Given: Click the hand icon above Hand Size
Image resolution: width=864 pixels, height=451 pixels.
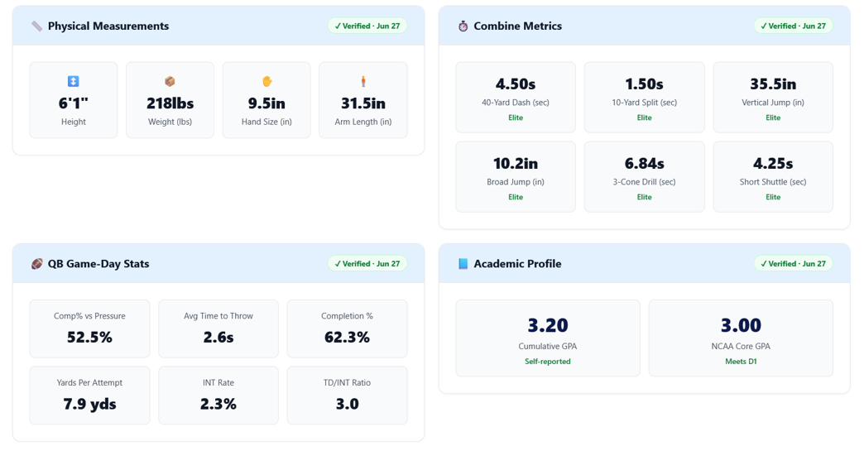Looking at the screenshot, I should click(x=266, y=81).
